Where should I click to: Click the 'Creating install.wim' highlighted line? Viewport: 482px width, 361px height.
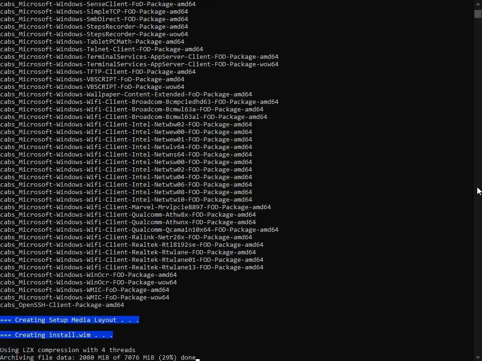pyautogui.click(x=56, y=335)
